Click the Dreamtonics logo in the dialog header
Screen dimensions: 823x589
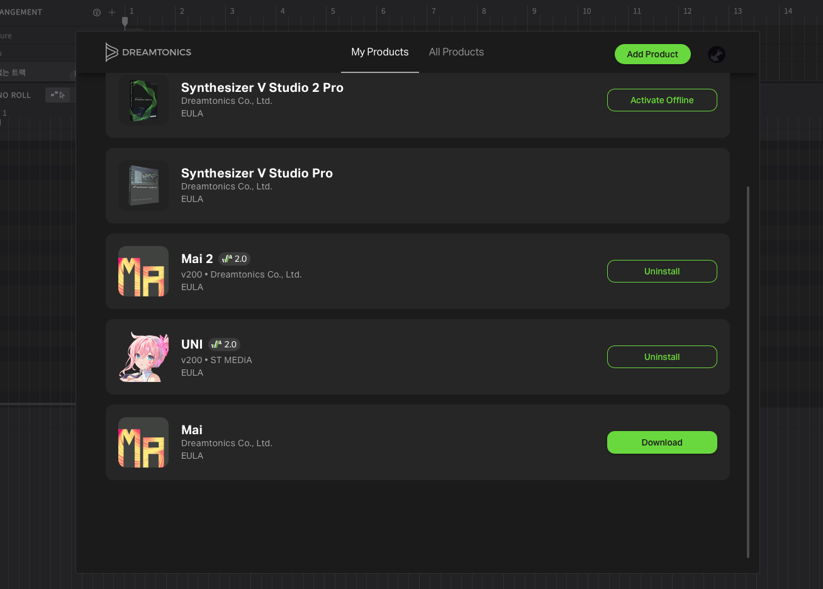tap(148, 52)
